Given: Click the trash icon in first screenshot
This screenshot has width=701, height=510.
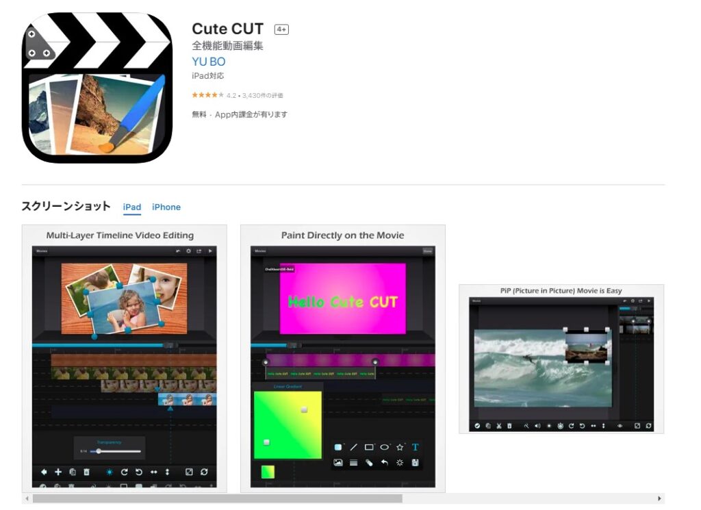Looking at the screenshot, I should [86, 472].
